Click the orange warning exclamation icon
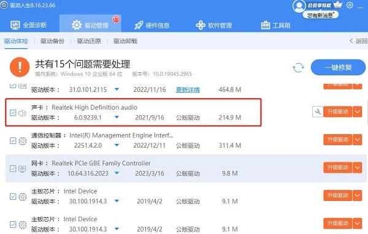The image size is (368, 234). tap(20, 67)
